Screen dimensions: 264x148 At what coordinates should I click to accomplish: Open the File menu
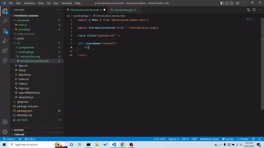11,3
